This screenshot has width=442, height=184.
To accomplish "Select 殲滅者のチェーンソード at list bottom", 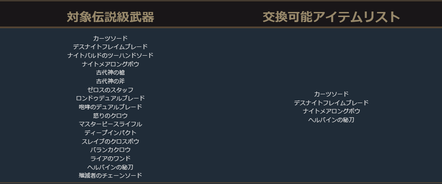I will pyautogui.click(x=110, y=175).
